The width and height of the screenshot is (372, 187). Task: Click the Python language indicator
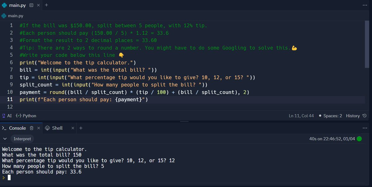click(x=26, y=116)
